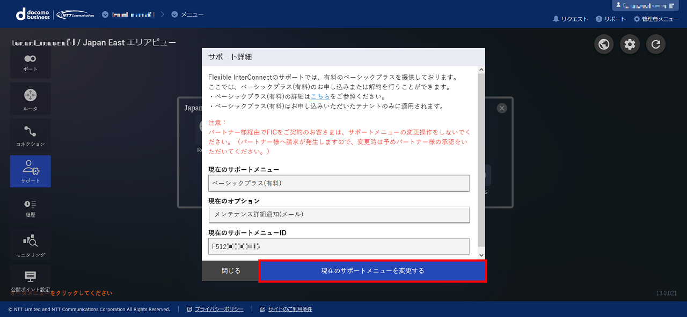The height and width of the screenshot is (317, 687).
Task: Click the Japan East エリアビュー heading
Action: 129,42
